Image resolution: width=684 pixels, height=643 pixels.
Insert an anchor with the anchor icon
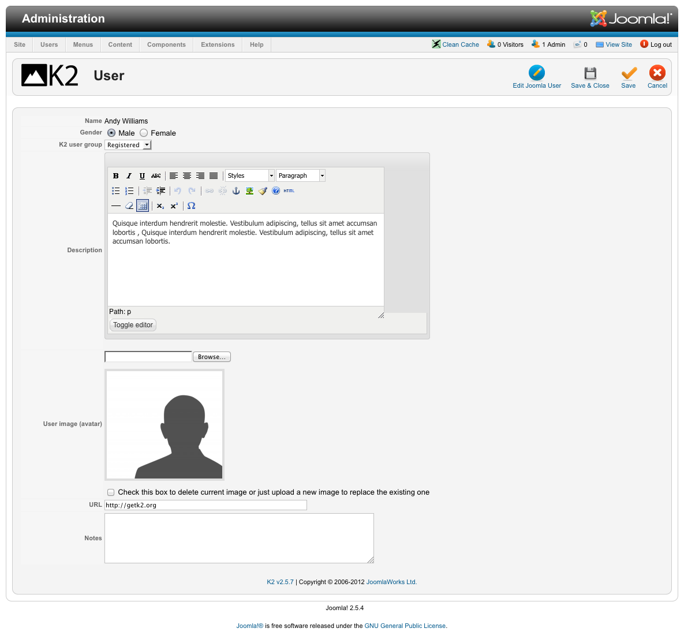tap(236, 190)
